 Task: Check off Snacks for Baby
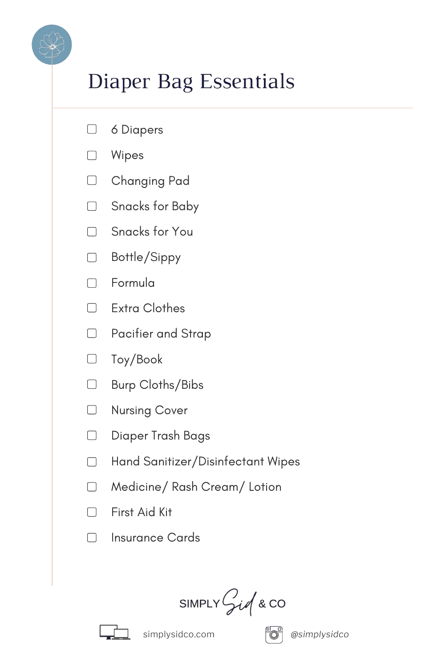tap(92, 206)
